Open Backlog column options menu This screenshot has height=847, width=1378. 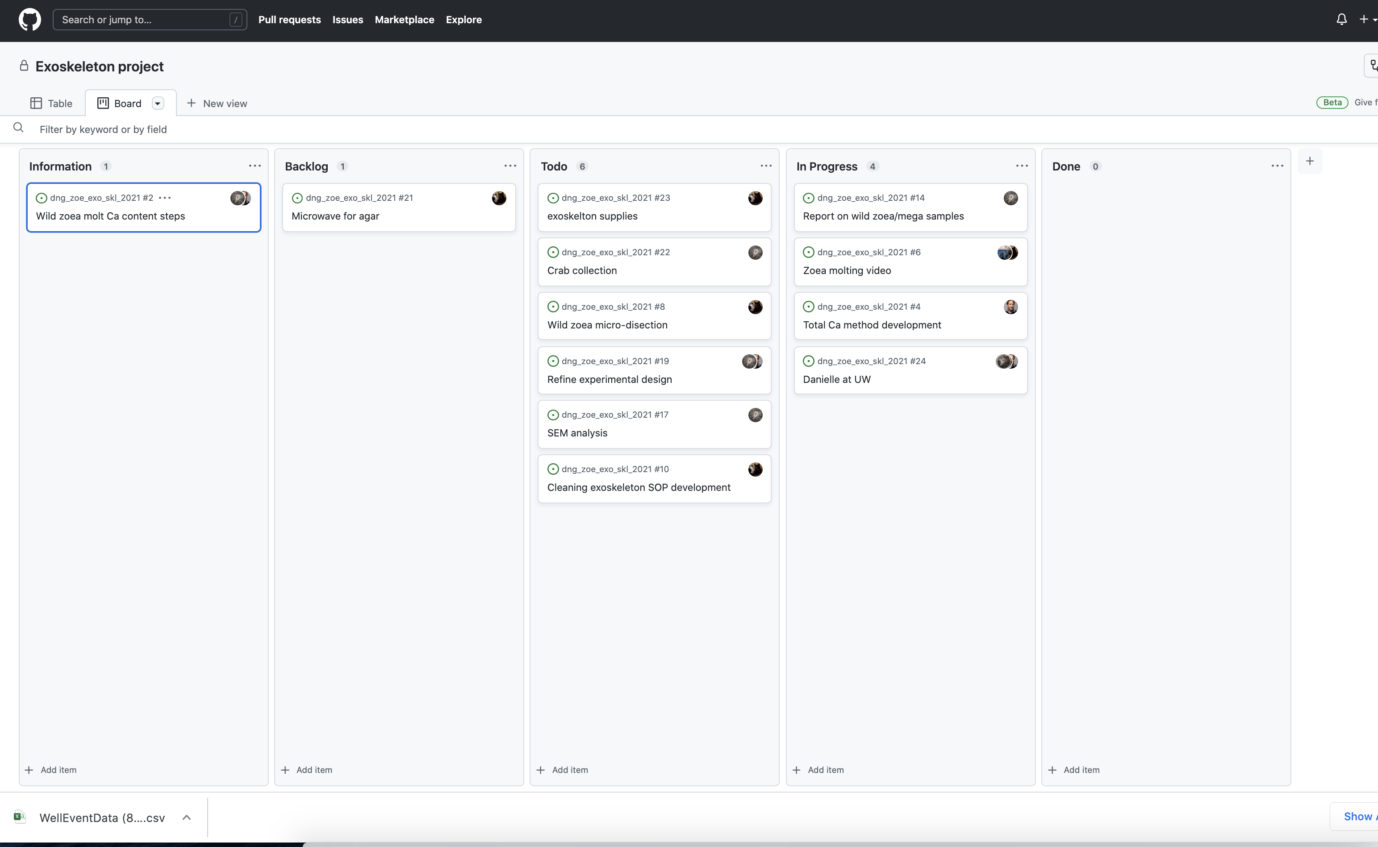(x=509, y=166)
